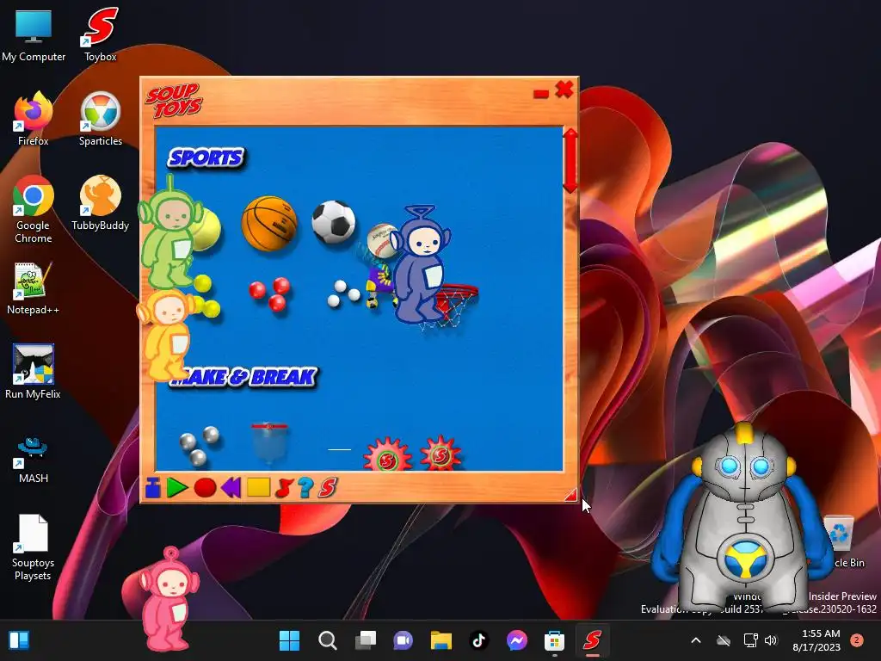Choose the white small balls toy
This screenshot has height=661, width=881.
tap(343, 293)
